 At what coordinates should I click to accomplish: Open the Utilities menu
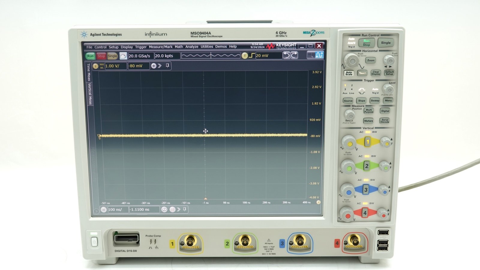click(x=207, y=47)
